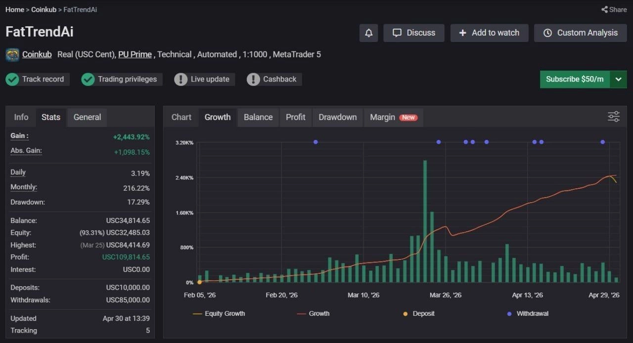The width and height of the screenshot is (633, 343).
Task: Click the Drawdown stat label in Stats panel
Action: coord(28,202)
